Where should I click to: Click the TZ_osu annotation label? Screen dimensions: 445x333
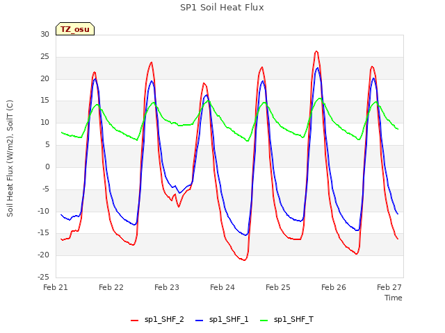75,29
